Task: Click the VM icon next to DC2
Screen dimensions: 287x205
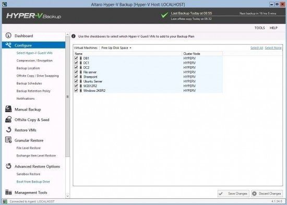Action: point(81,67)
